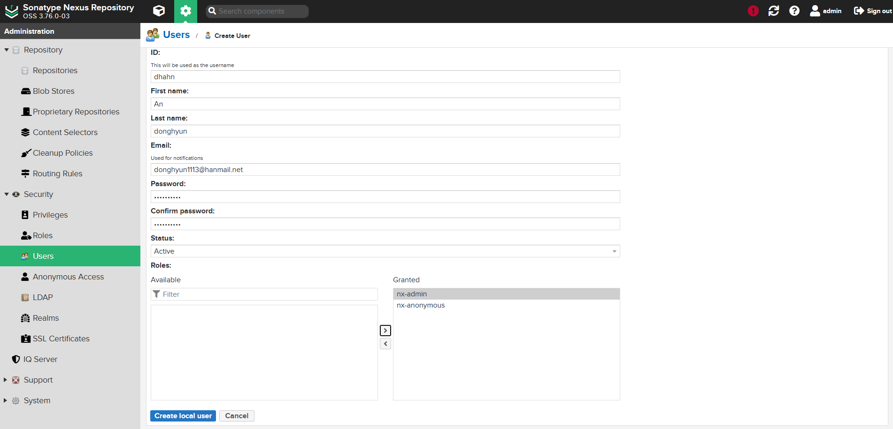Open Blob Stores in the sidebar

click(53, 90)
